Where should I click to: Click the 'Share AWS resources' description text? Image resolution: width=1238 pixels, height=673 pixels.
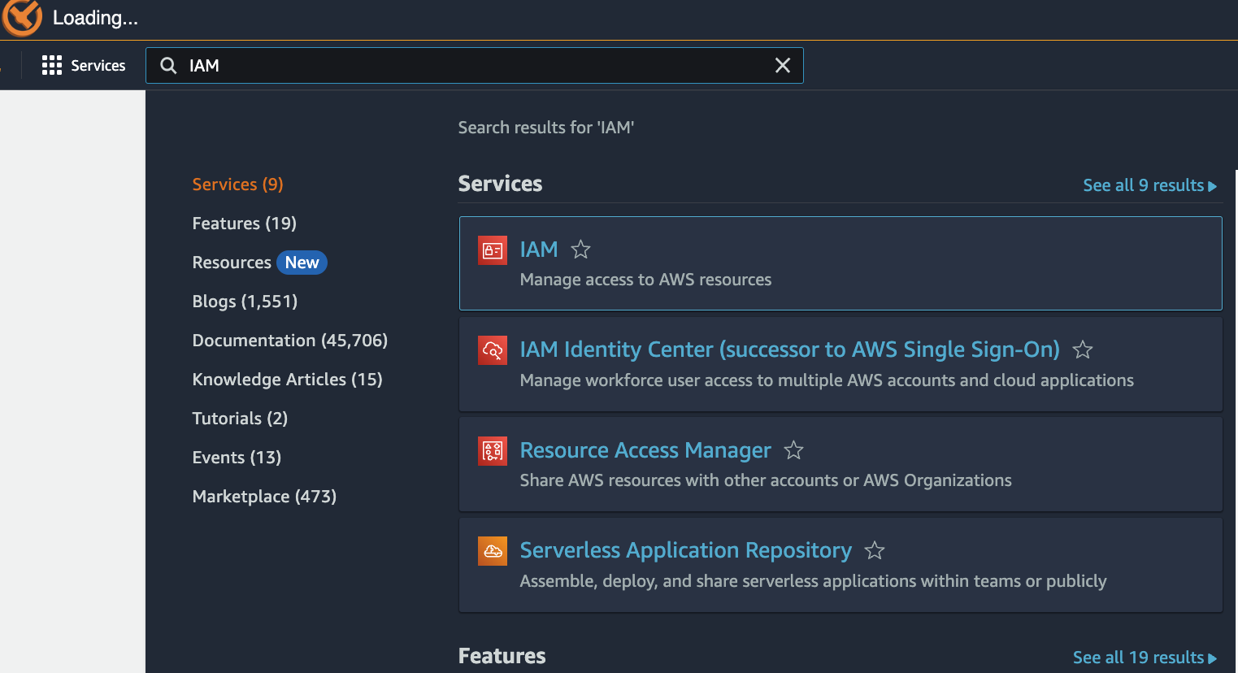click(x=766, y=480)
